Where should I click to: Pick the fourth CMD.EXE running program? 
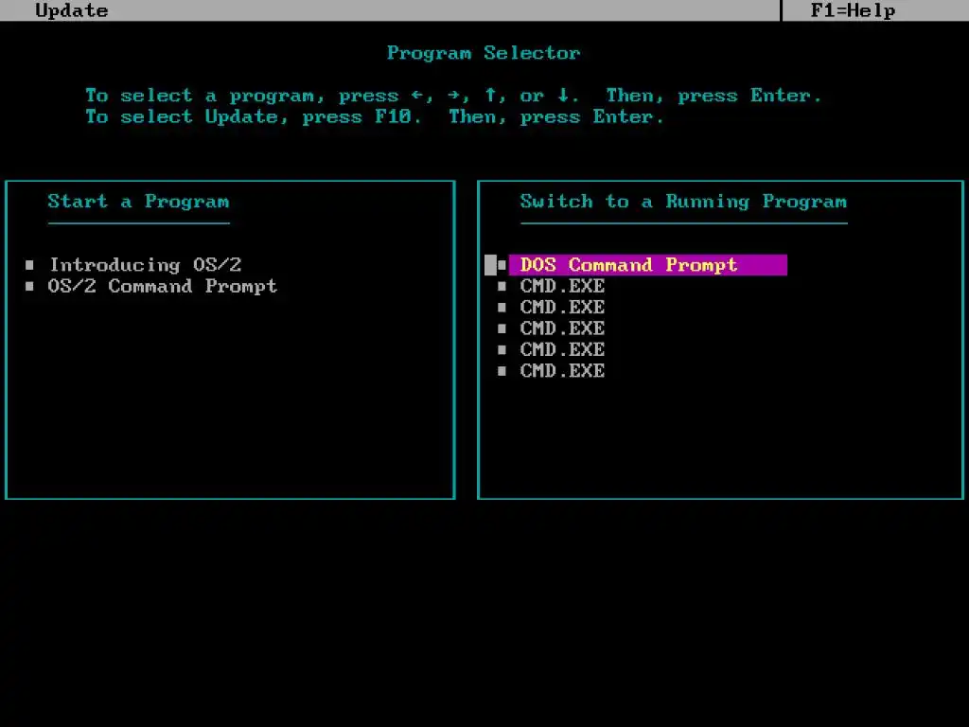562,350
